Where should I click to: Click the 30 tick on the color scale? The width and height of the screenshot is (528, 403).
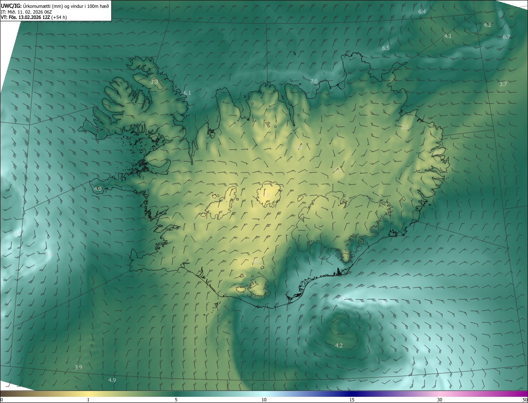pyautogui.click(x=440, y=400)
